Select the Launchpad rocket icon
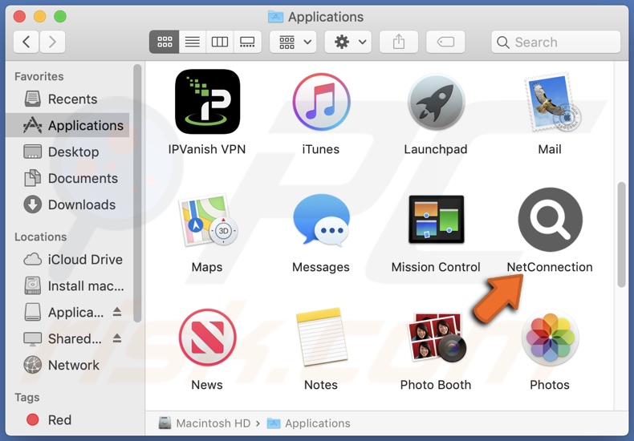 click(436, 102)
